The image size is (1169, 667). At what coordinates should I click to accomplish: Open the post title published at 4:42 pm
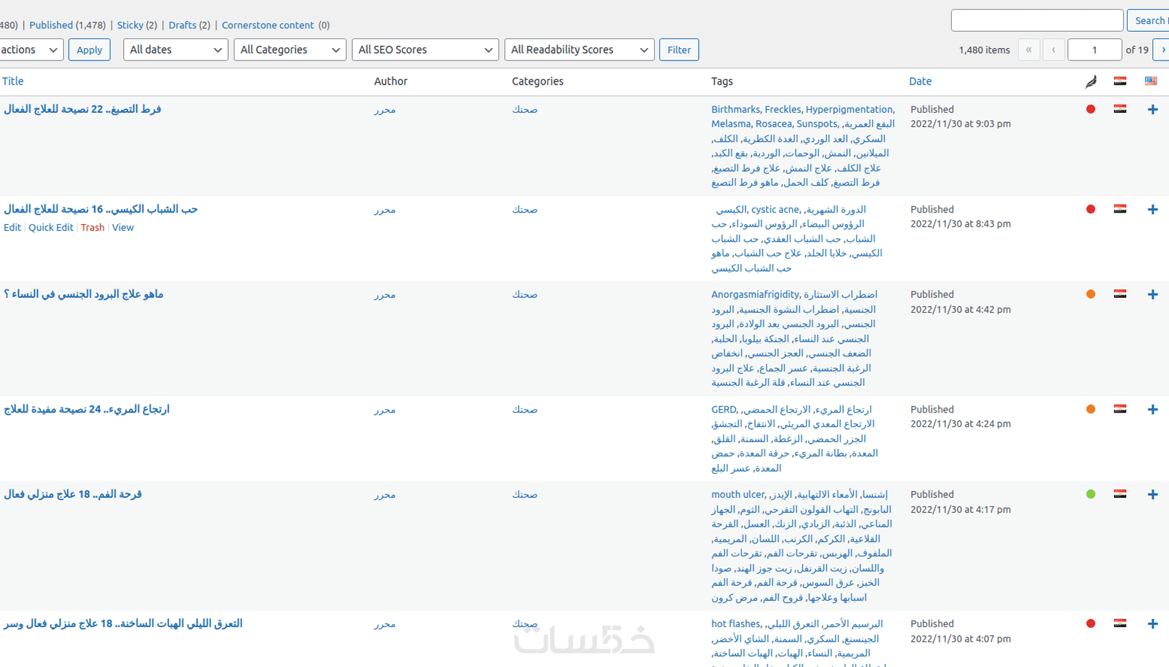(83, 294)
